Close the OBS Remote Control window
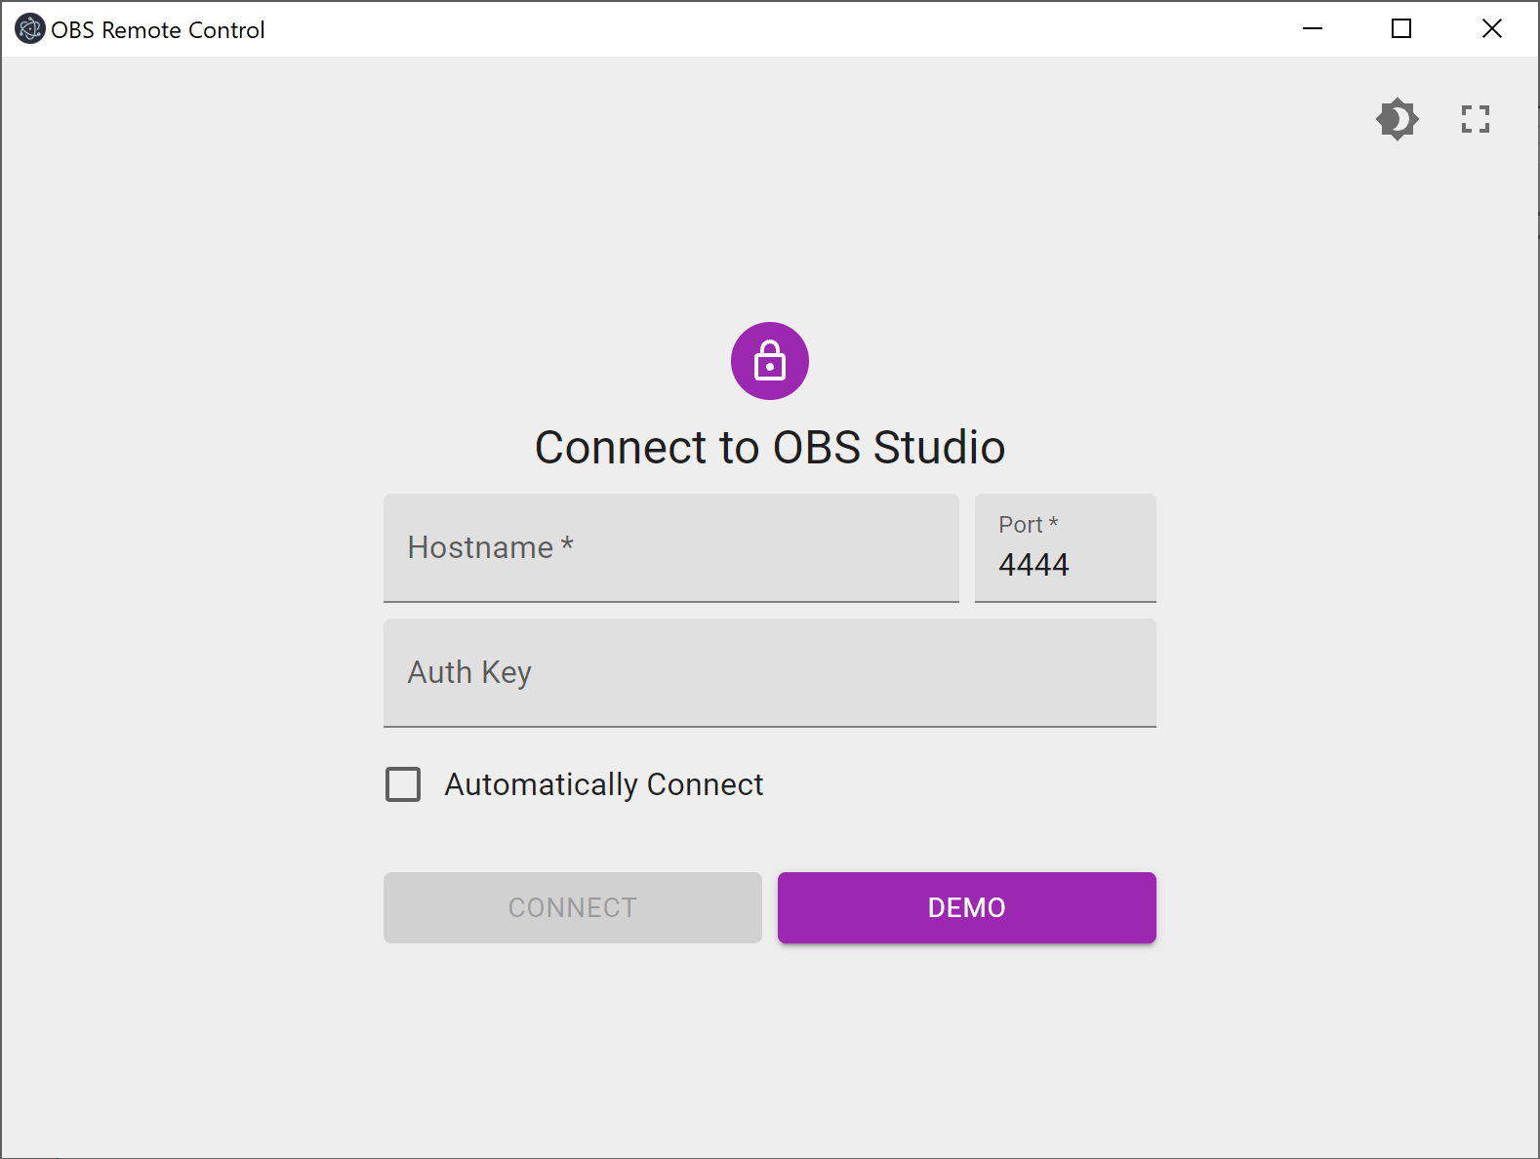 [1492, 29]
